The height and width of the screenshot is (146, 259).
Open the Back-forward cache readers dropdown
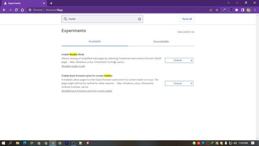coord(179,84)
